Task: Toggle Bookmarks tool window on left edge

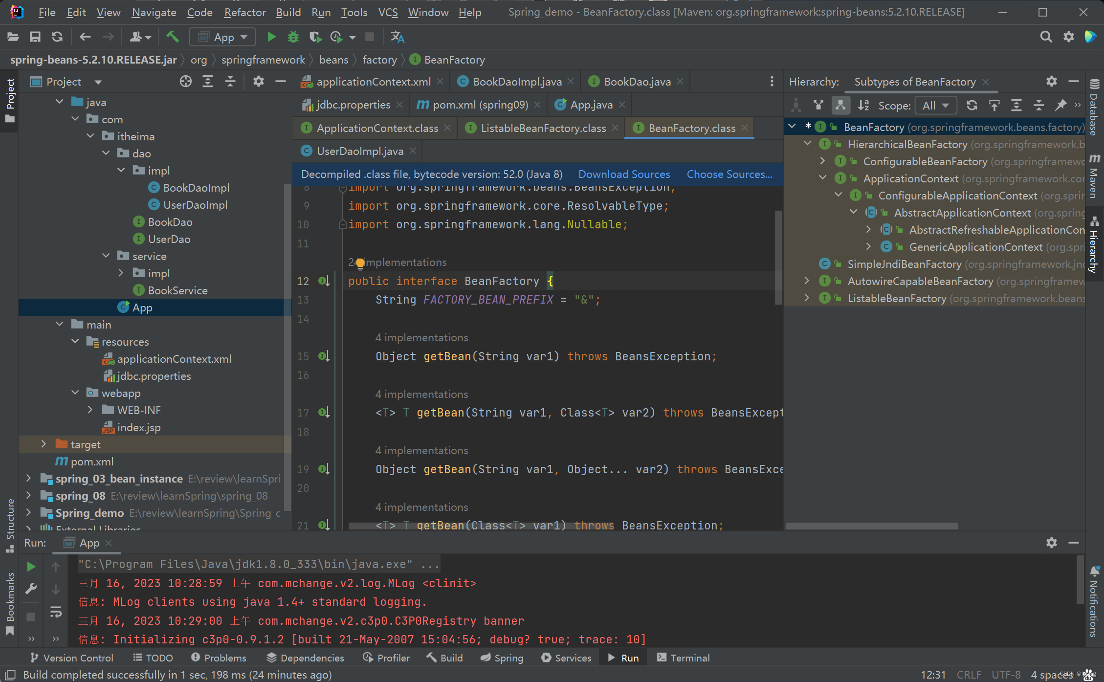Action: pos(10,603)
